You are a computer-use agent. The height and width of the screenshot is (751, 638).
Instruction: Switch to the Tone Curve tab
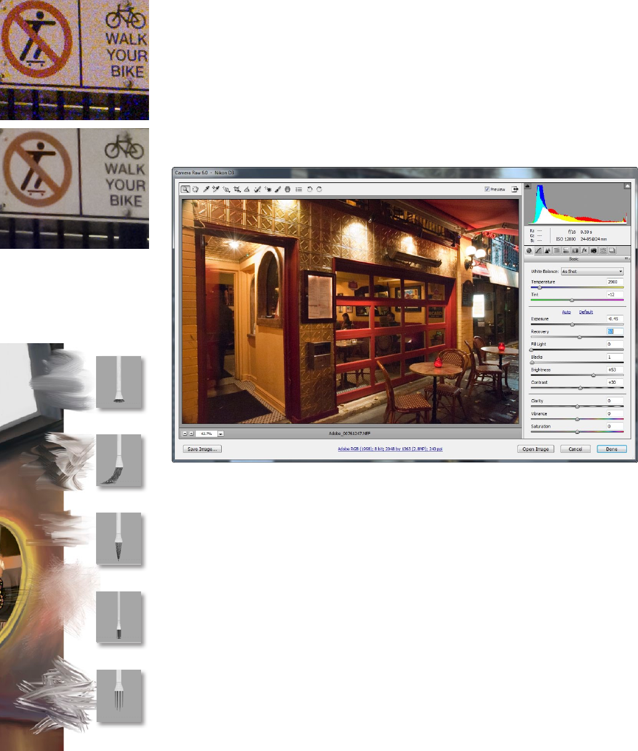(538, 251)
